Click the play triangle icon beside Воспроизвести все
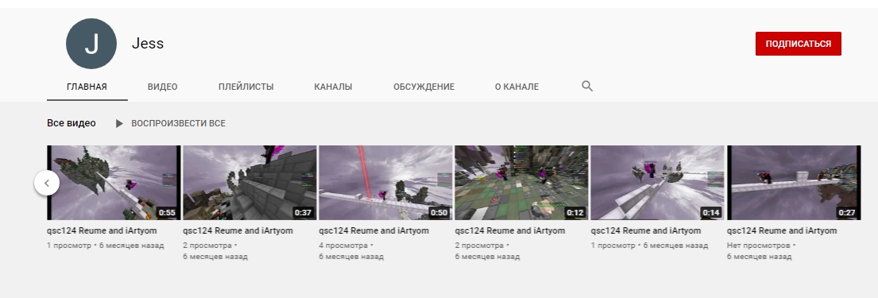878x298 pixels. [x=118, y=123]
